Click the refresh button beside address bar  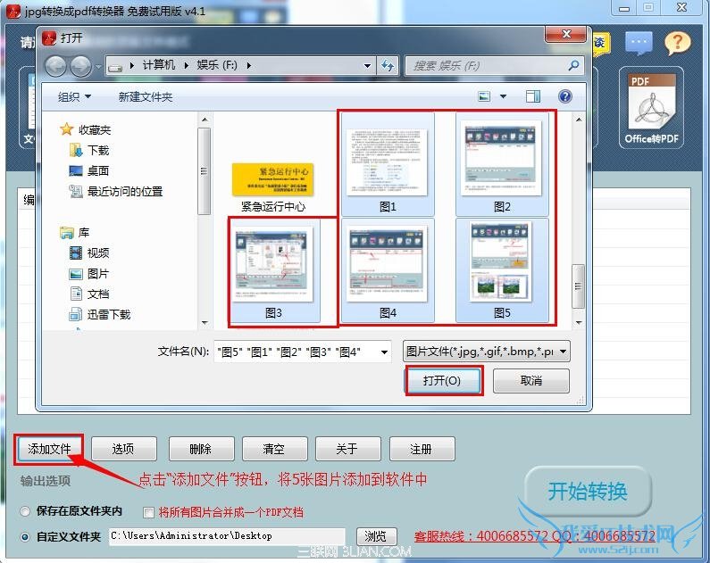tap(388, 66)
